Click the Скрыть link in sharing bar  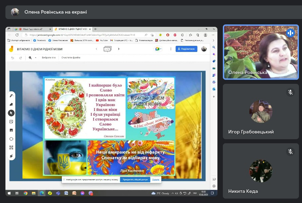click(156, 180)
